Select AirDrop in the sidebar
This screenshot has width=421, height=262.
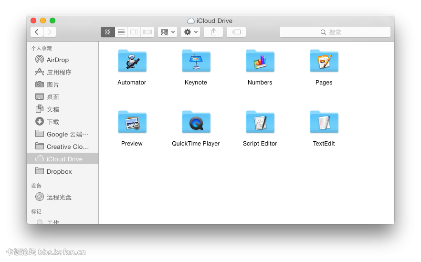coord(57,60)
